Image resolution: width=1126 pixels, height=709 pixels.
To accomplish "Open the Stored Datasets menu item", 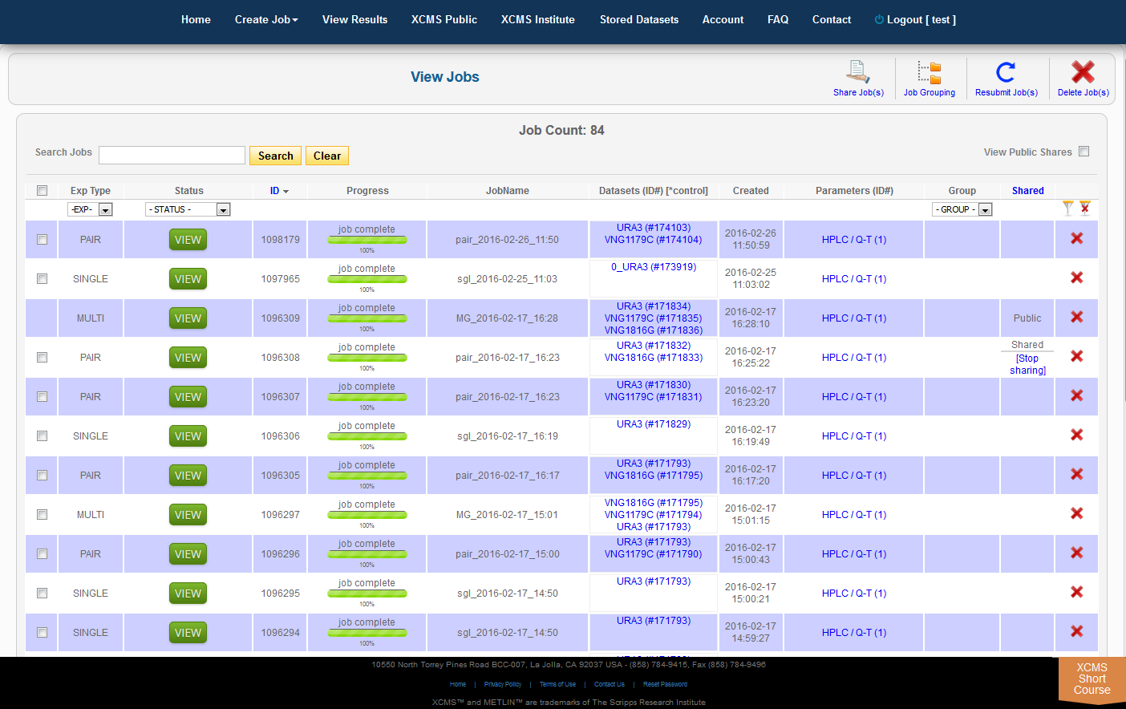I will point(639,19).
